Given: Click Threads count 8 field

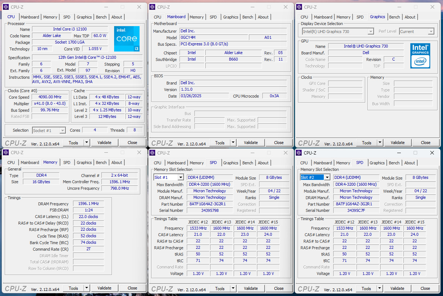Looking at the screenshot, I should point(134,130).
